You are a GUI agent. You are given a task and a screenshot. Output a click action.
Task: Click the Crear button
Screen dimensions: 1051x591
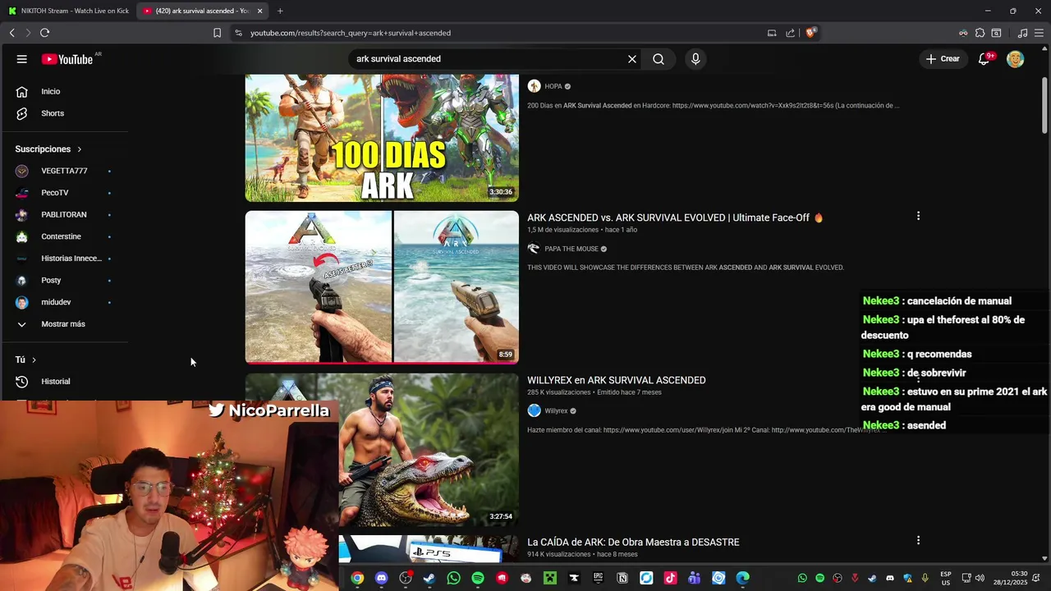coord(943,59)
